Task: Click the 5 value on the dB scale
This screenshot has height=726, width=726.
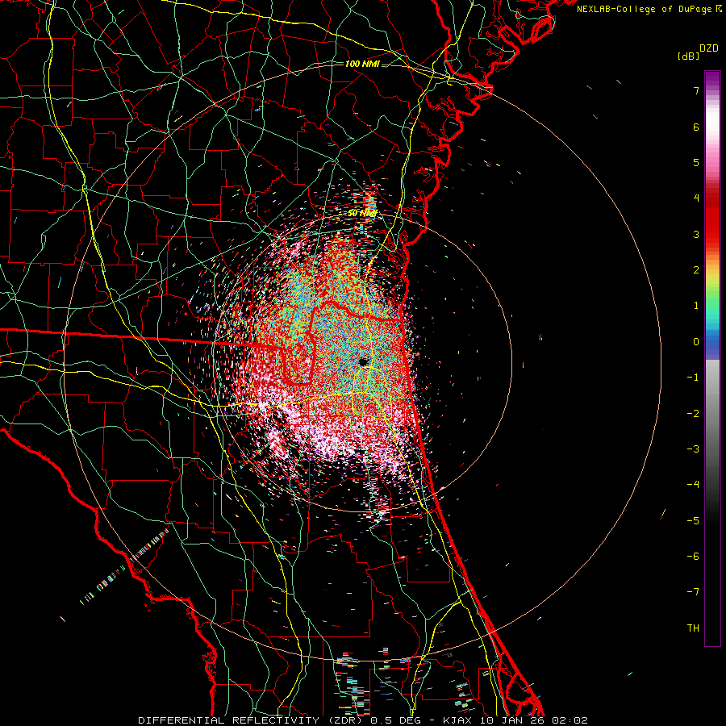Action: 696,162
